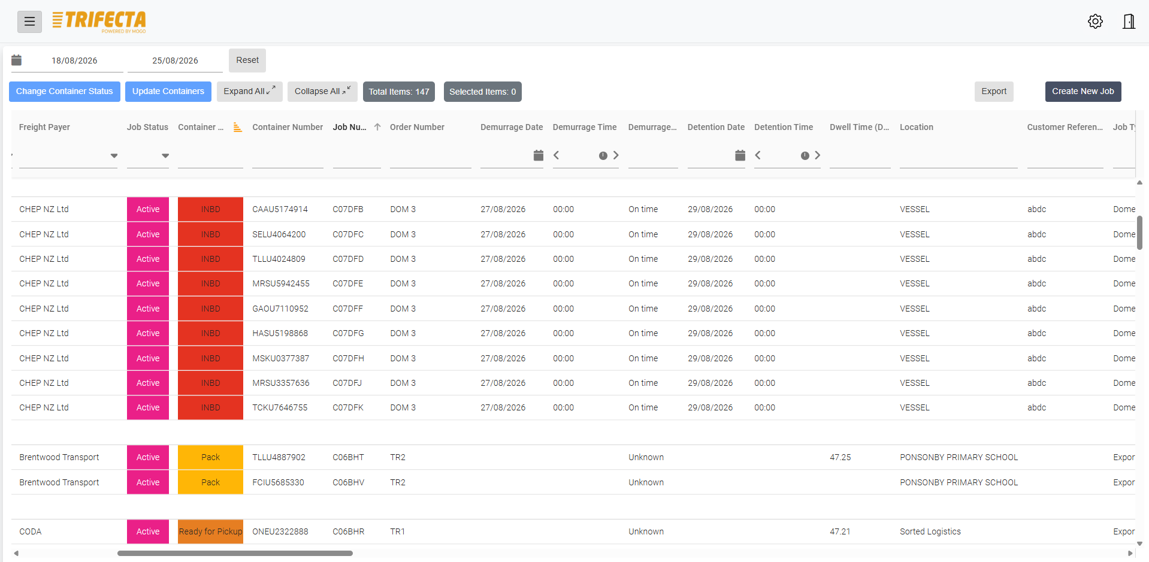Open Demurrage Date calendar picker
Viewport: 1149px width, 562px height.
click(x=539, y=155)
